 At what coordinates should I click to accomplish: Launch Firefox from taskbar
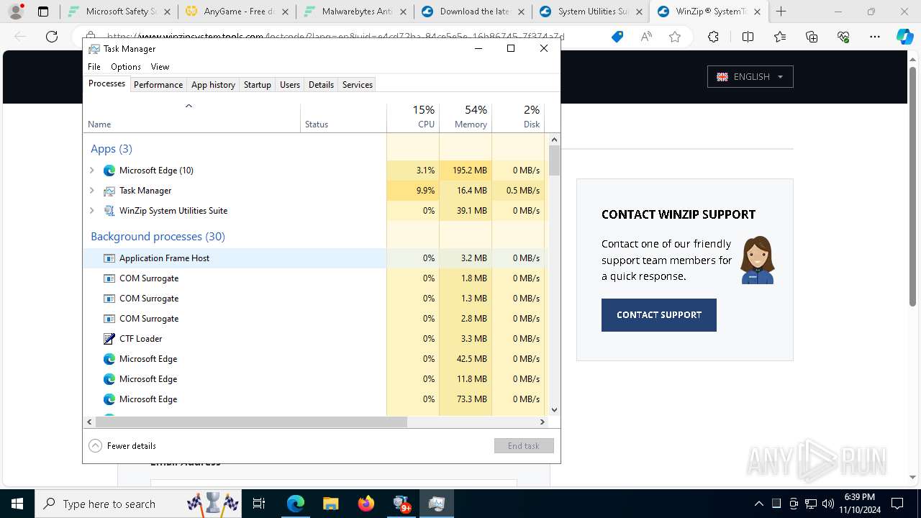coord(366,504)
